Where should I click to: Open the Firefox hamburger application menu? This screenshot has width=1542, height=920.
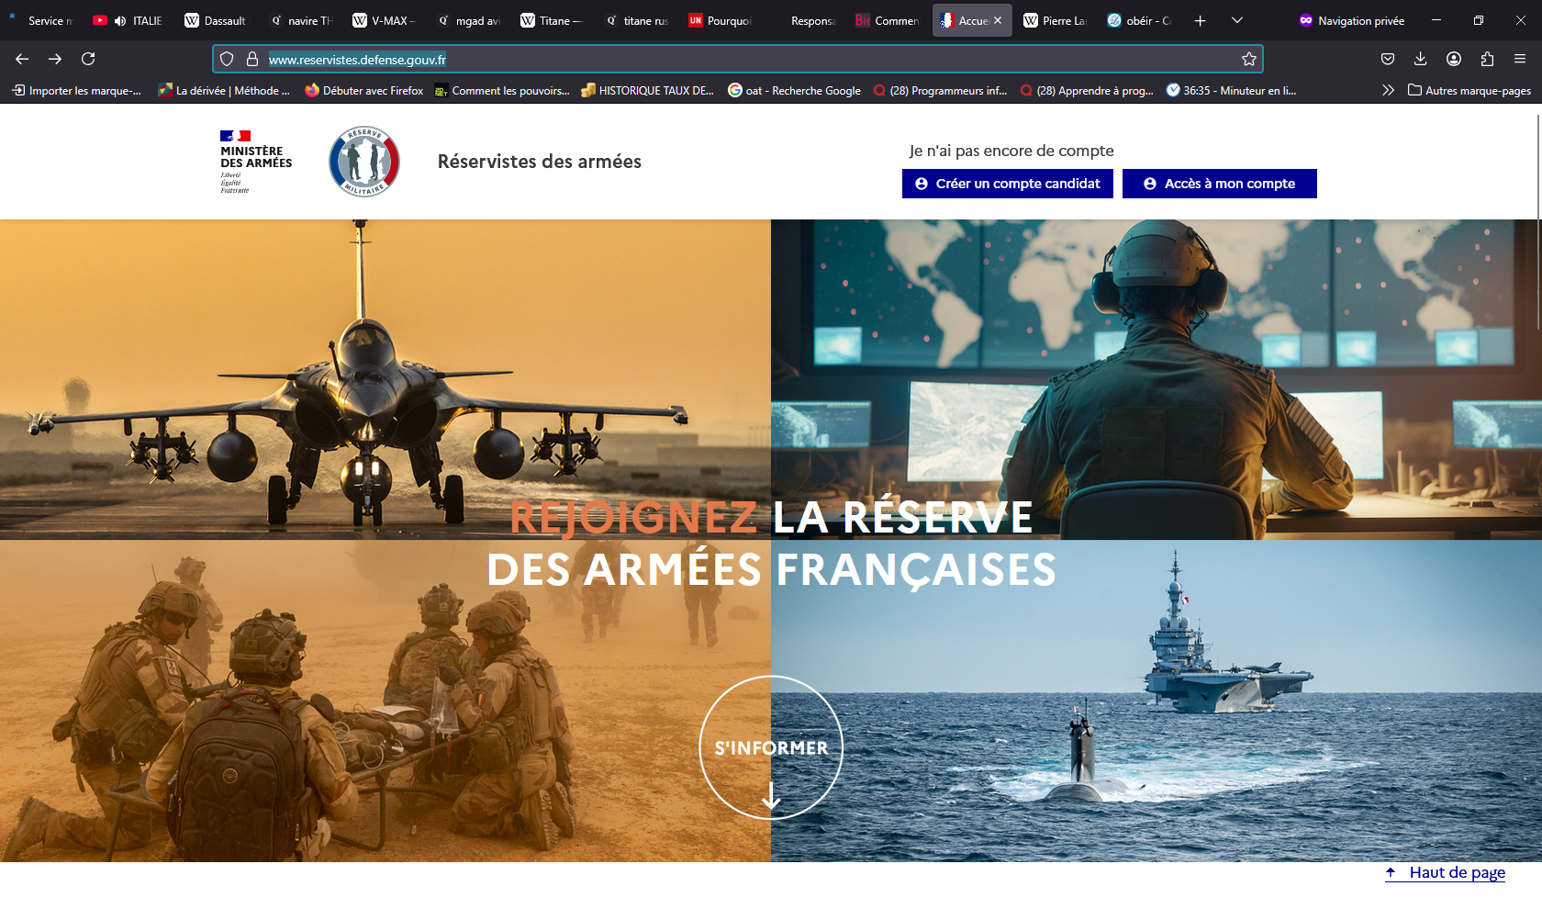[1520, 59]
